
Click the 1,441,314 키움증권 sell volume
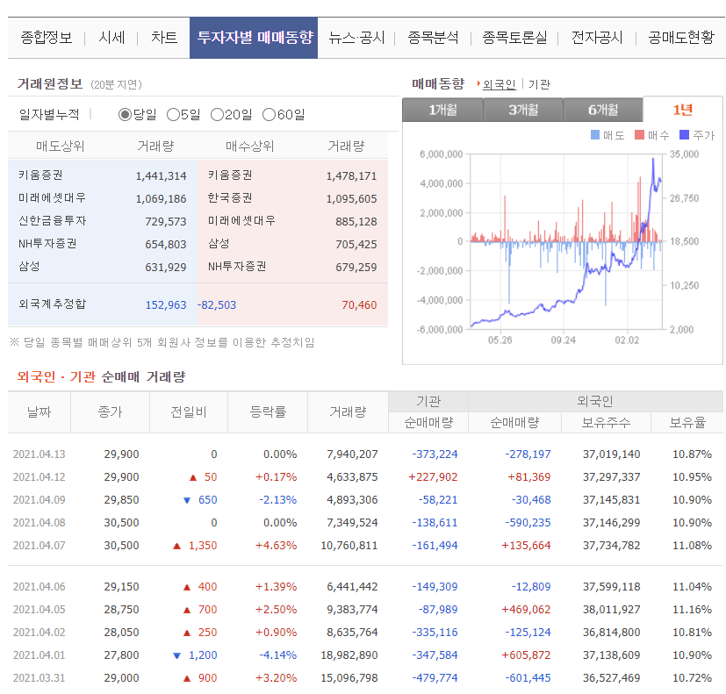tap(162, 175)
